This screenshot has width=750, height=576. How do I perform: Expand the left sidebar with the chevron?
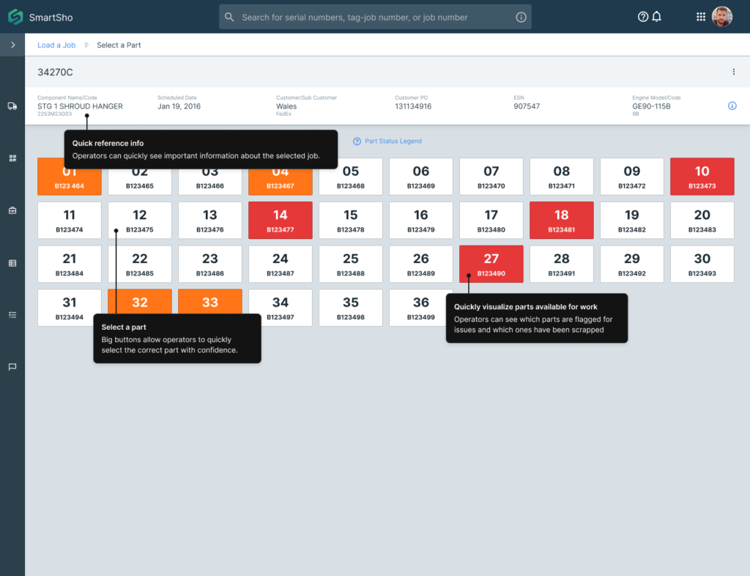coord(12,45)
